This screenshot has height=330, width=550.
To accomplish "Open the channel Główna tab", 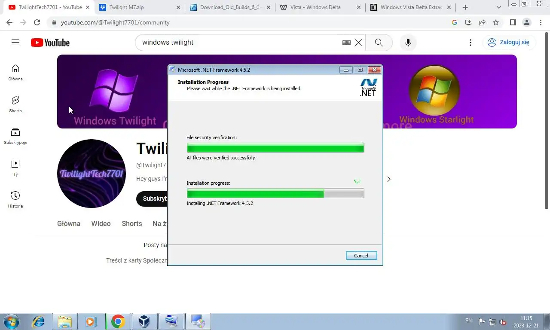I will [69, 223].
